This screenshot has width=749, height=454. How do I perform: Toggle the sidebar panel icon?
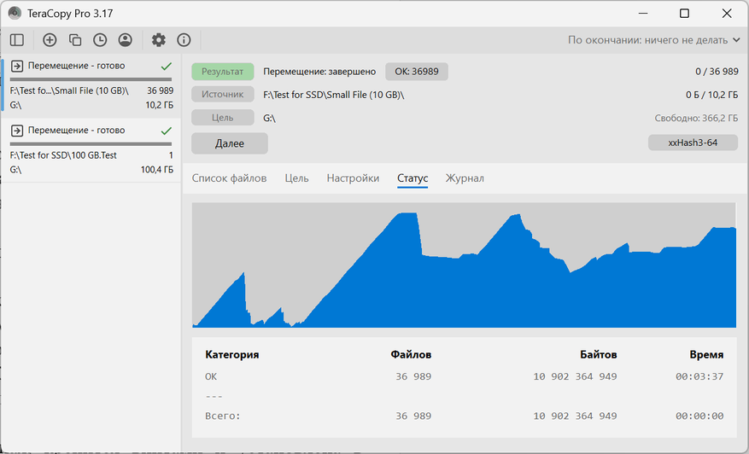coord(16,40)
